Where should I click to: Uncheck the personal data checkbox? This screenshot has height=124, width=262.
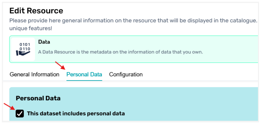point(20,114)
